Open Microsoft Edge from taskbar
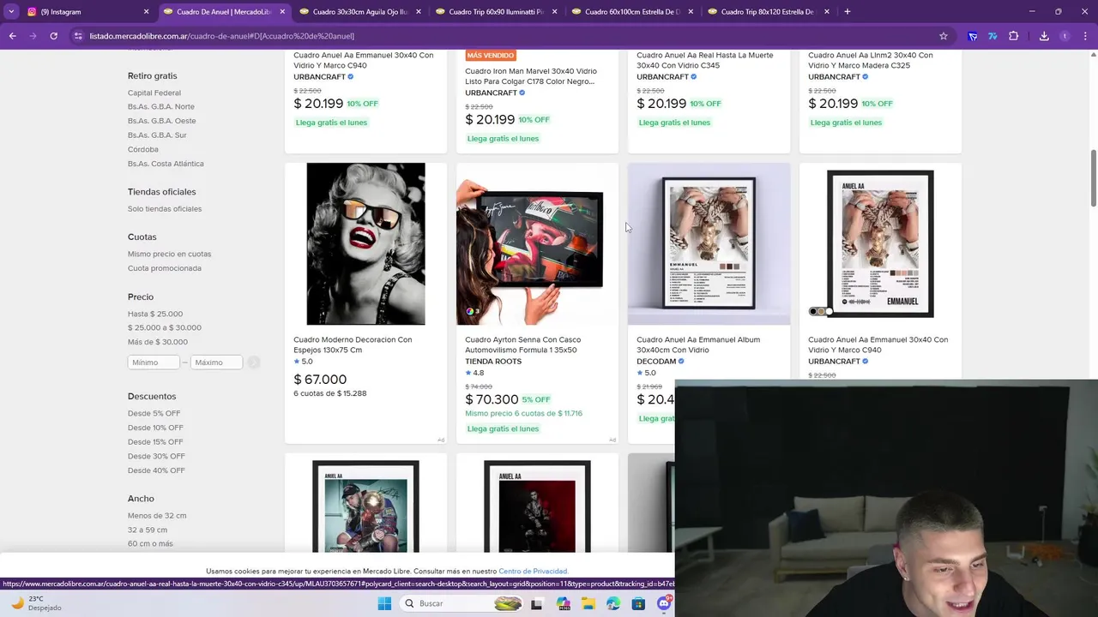Screen dimensions: 1098x617 [x=612, y=603]
